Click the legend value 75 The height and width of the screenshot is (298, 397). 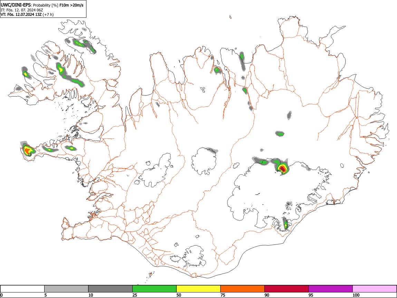pyautogui.click(x=223, y=295)
